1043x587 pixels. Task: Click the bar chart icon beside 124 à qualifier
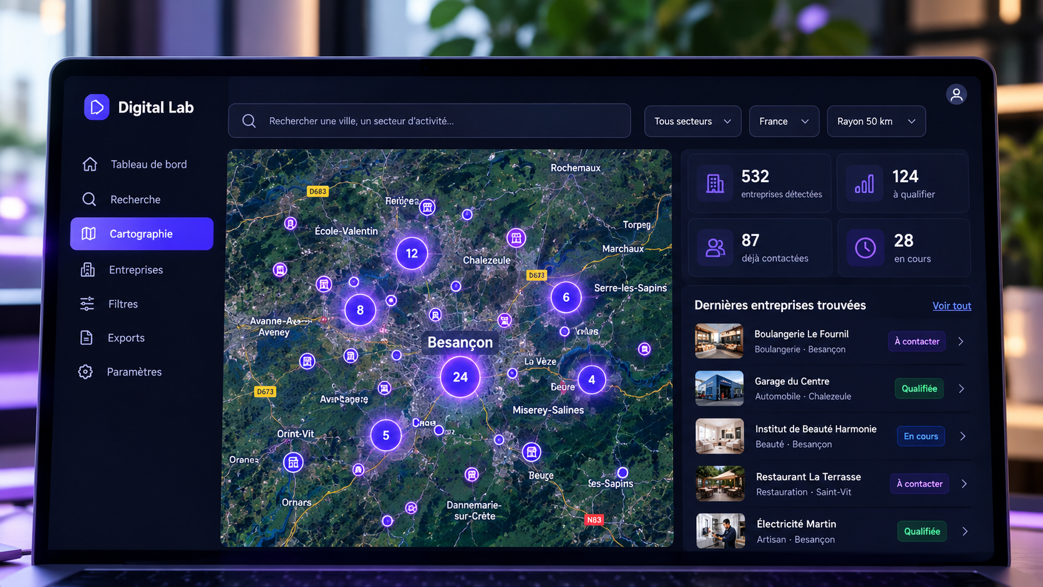click(x=865, y=183)
